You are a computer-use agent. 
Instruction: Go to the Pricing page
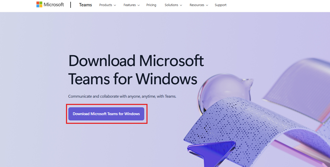pos(151,5)
